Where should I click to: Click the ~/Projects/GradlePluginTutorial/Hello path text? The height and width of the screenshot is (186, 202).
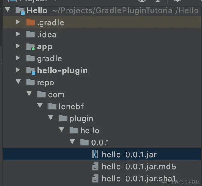(125, 11)
